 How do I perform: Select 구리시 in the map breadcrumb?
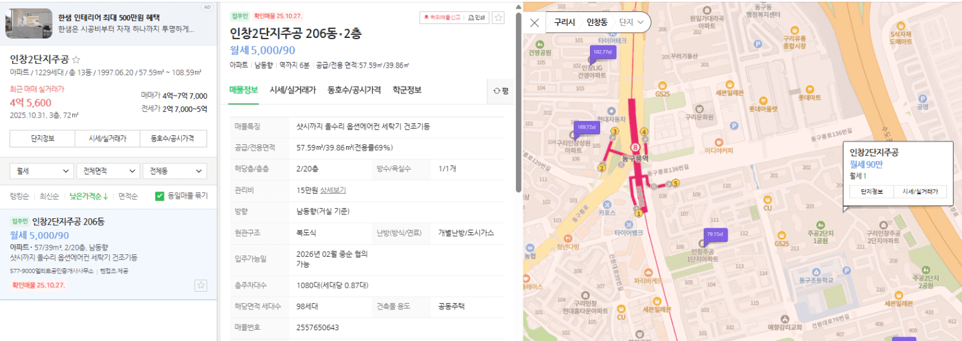point(564,22)
